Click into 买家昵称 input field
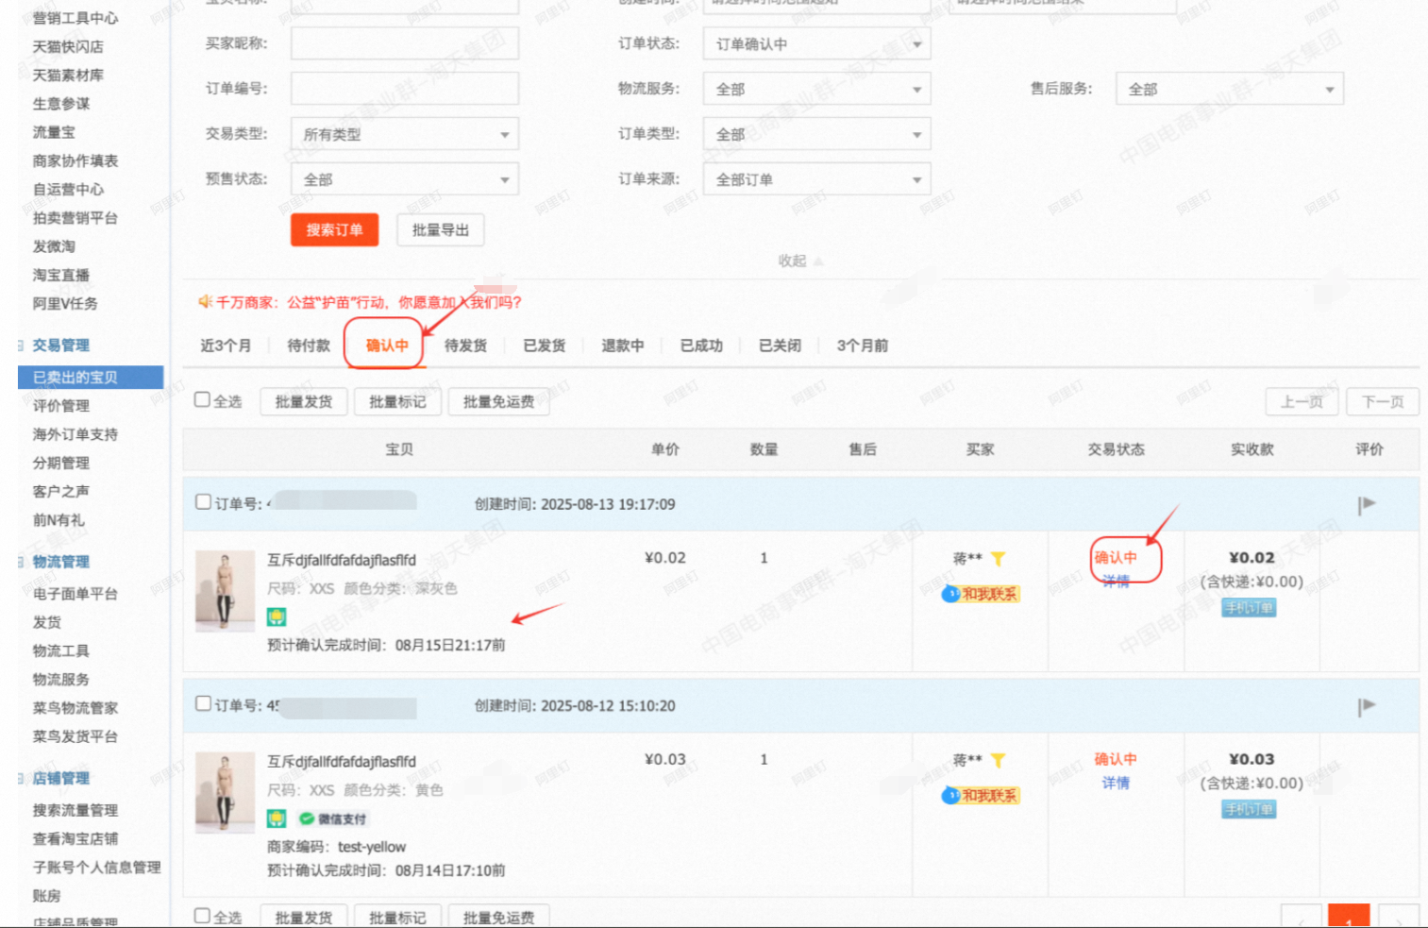1428x928 pixels. coord(405,43)
